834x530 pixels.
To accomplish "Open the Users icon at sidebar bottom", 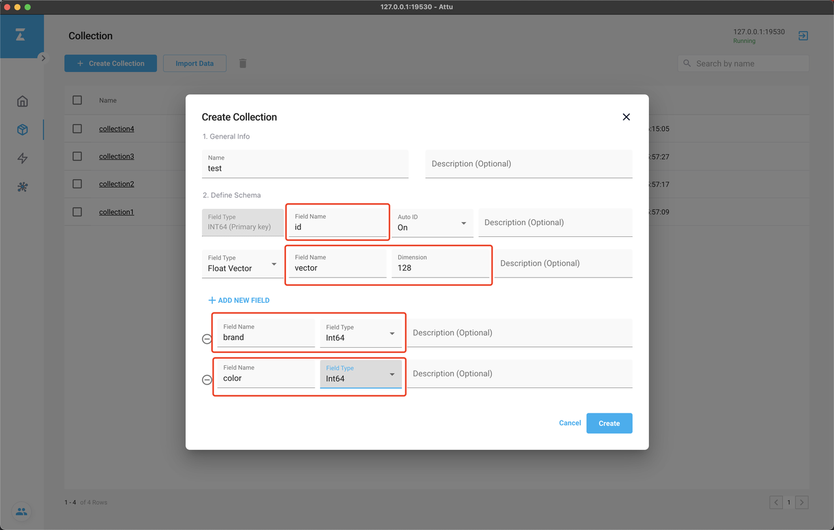I will pos(22,512).
